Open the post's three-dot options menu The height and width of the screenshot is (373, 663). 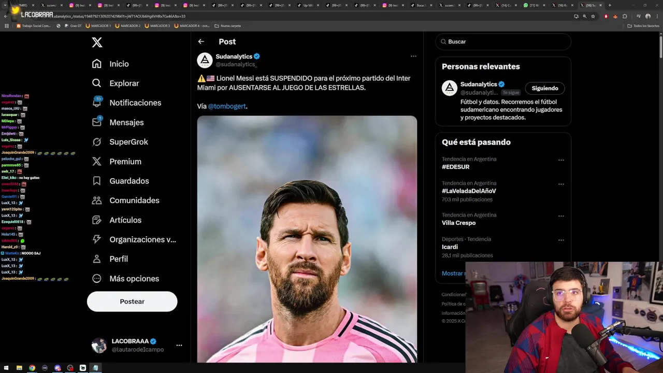coord(413,56)
